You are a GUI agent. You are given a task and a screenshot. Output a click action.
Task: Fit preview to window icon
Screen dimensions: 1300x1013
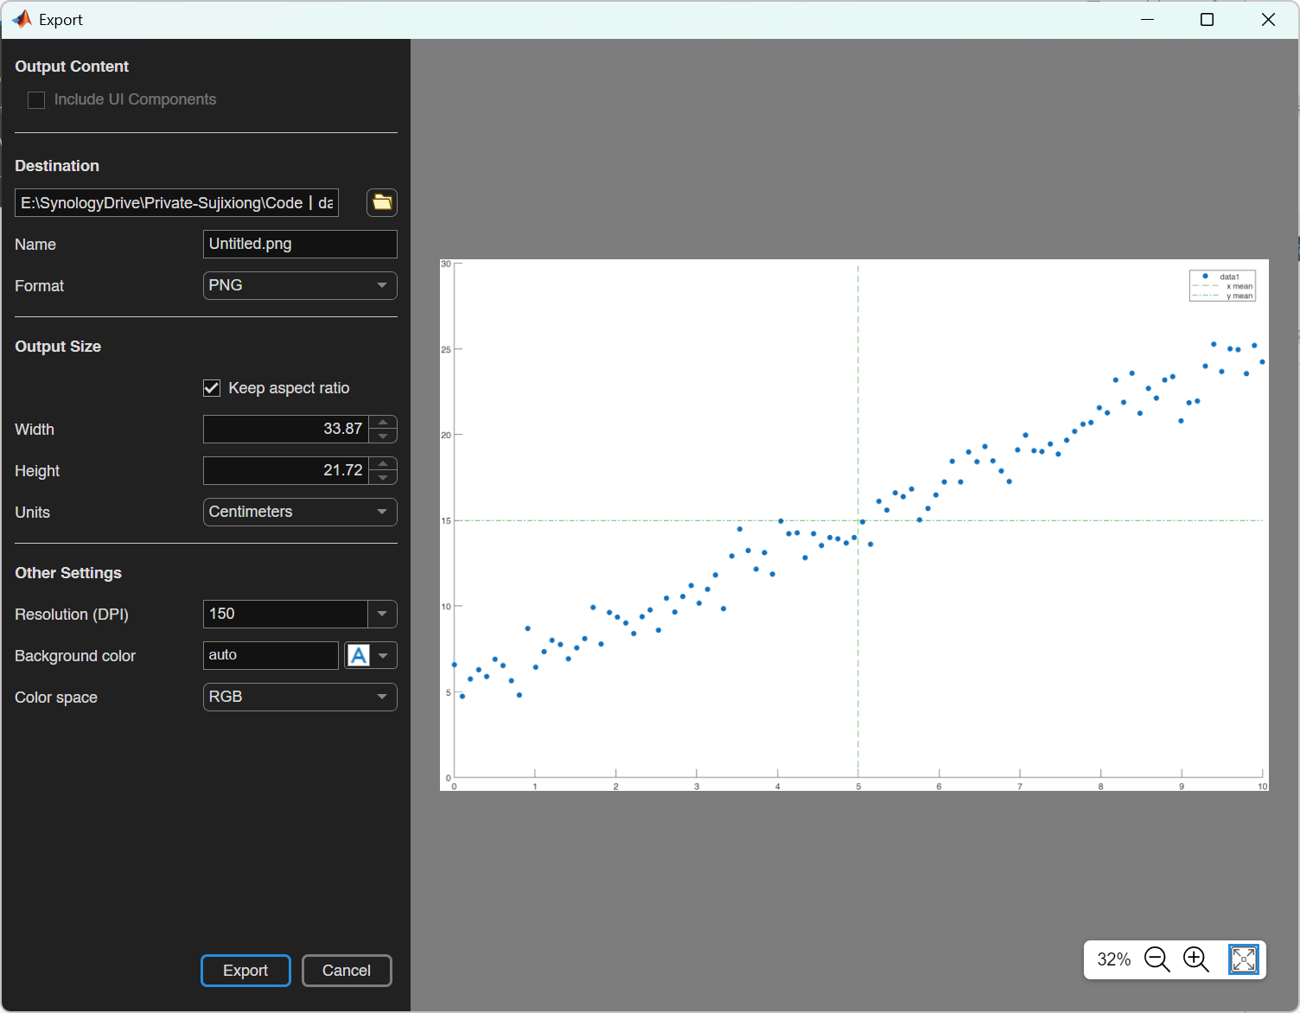click(x=1243, y=959)
